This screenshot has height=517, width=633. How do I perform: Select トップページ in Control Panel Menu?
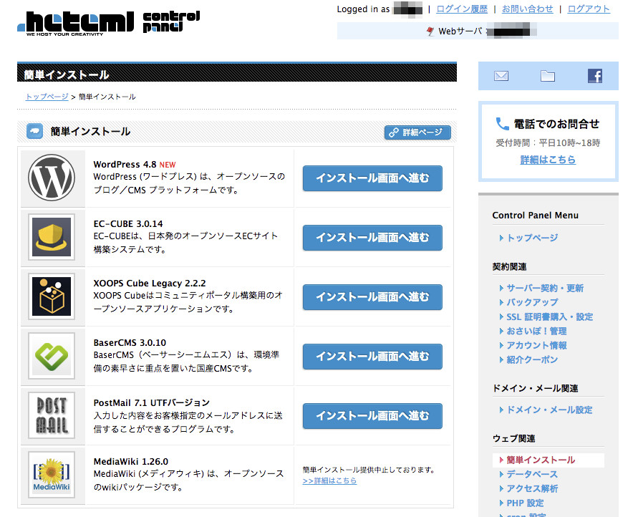(x=532, y=238)
